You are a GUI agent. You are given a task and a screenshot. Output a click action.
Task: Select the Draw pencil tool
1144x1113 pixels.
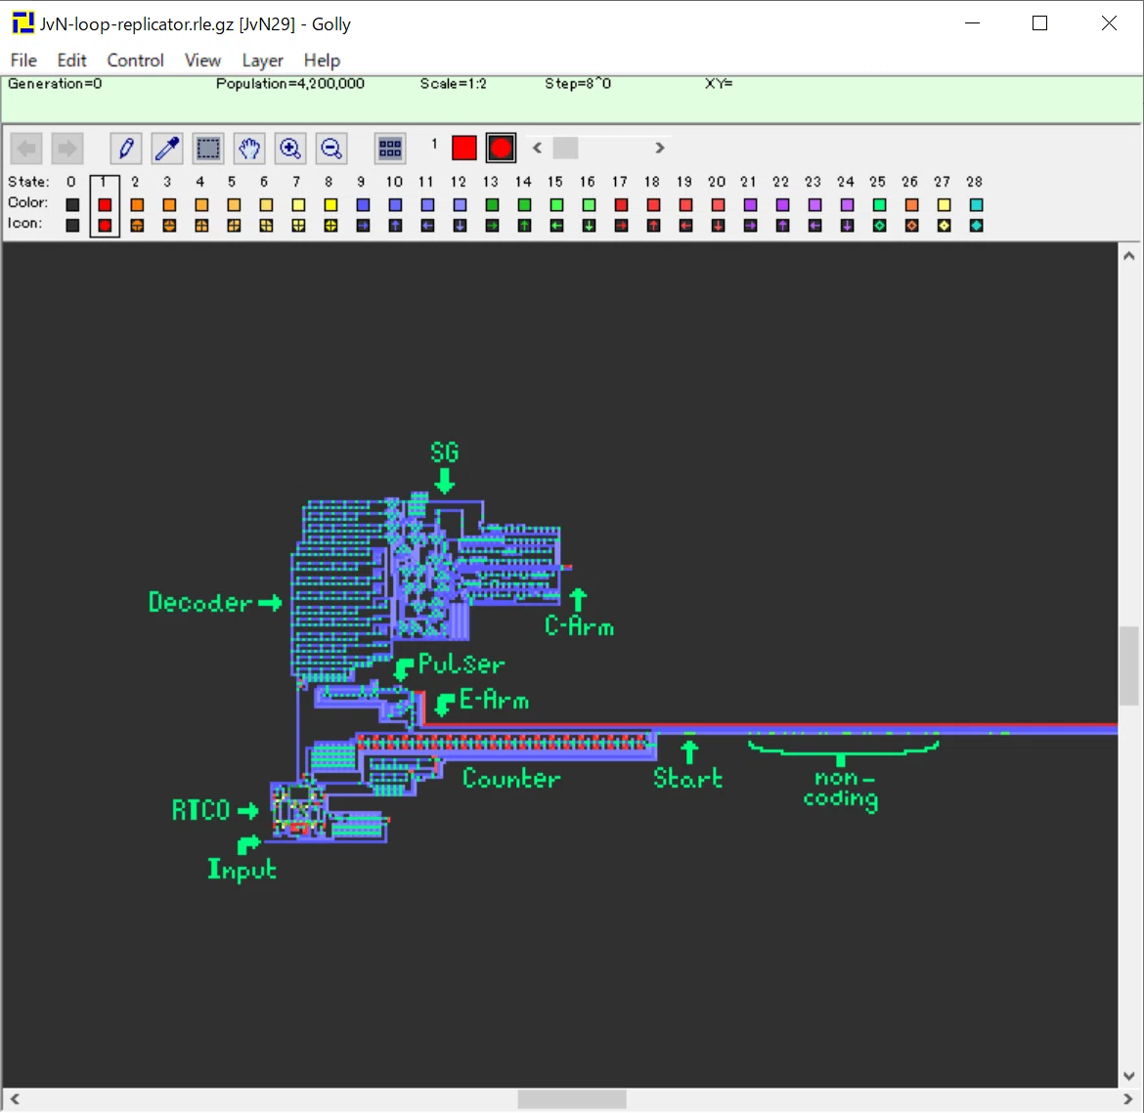[126, 149]
